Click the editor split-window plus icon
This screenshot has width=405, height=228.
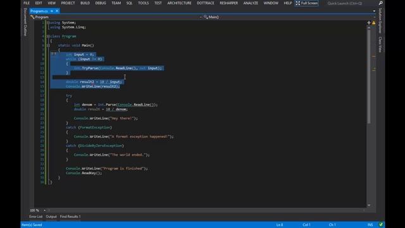(369, 23)
